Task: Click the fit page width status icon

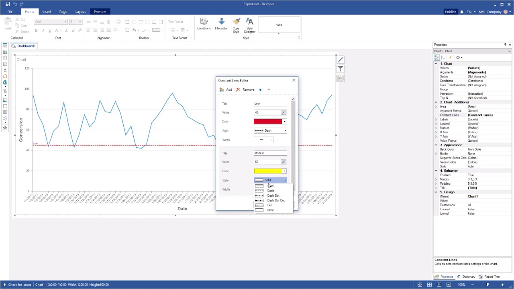Action: click(x=420, y=285)
